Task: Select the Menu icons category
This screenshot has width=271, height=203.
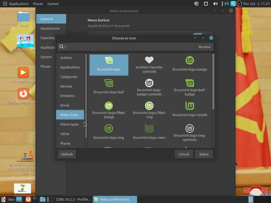Action: [70, 115]
